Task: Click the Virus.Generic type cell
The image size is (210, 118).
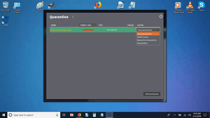Action: [x=112, y=30]
